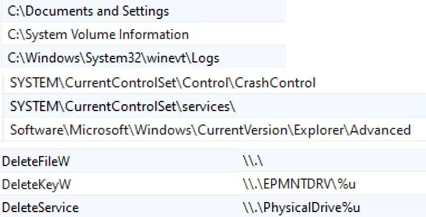426x217 pixels.
Task: Click the word Advanced in registry path
Action: tap(380, 130)
